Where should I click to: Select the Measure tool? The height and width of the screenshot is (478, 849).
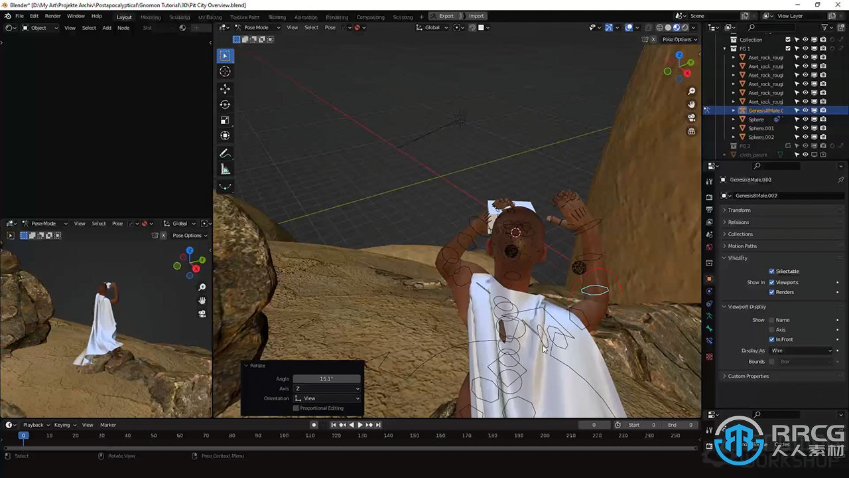pyautogui.click(x=225, y=169)
